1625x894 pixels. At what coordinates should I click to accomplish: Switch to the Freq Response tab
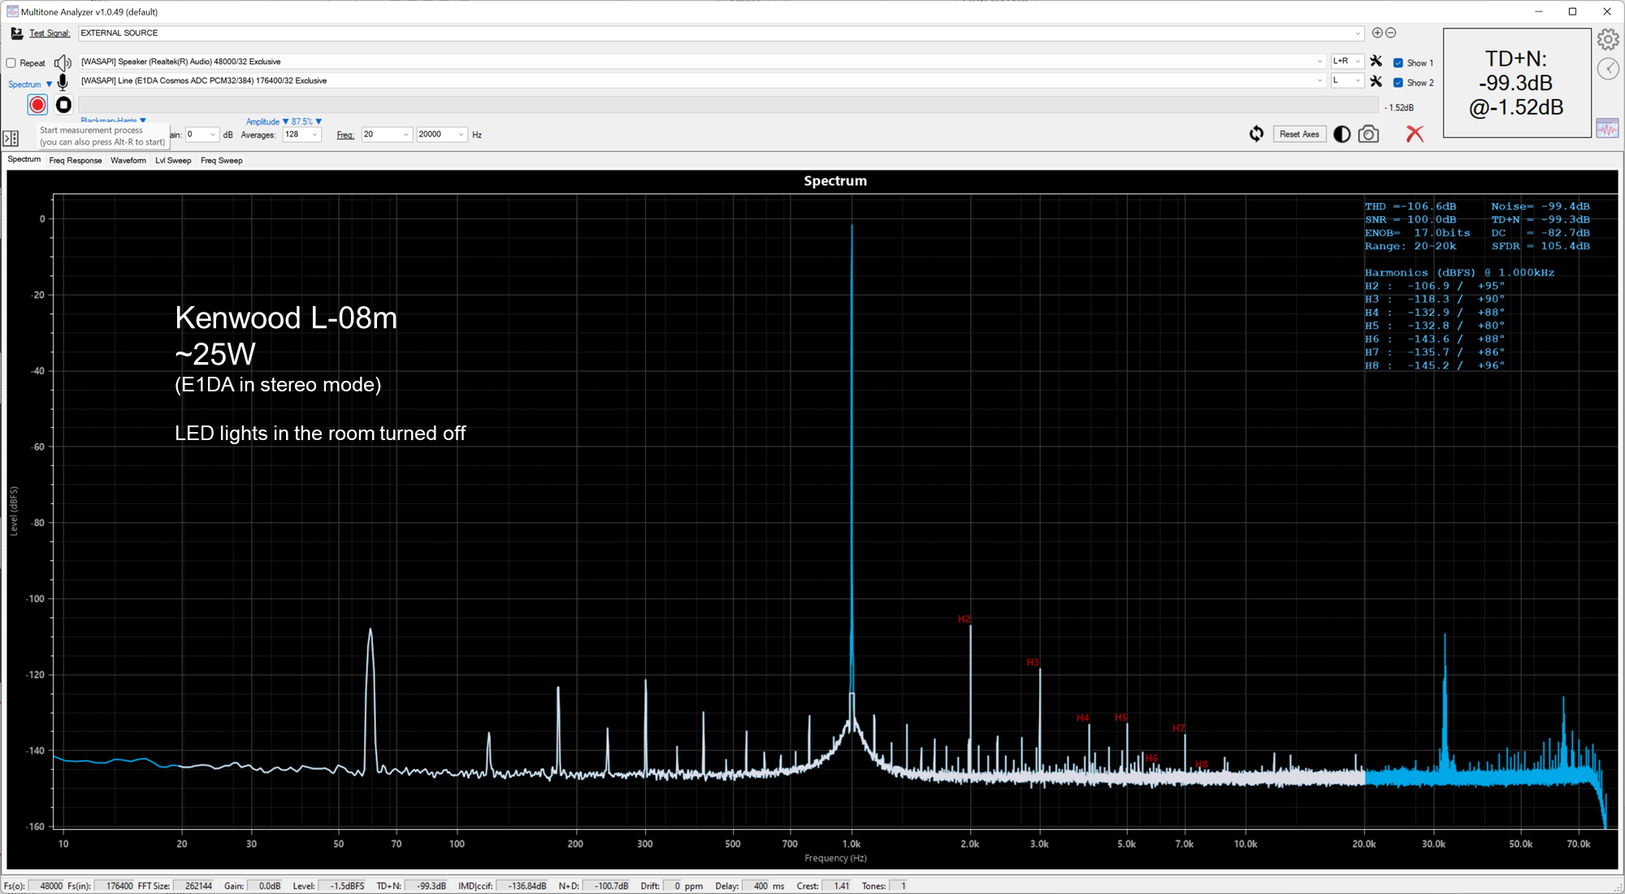click(76, 160)
